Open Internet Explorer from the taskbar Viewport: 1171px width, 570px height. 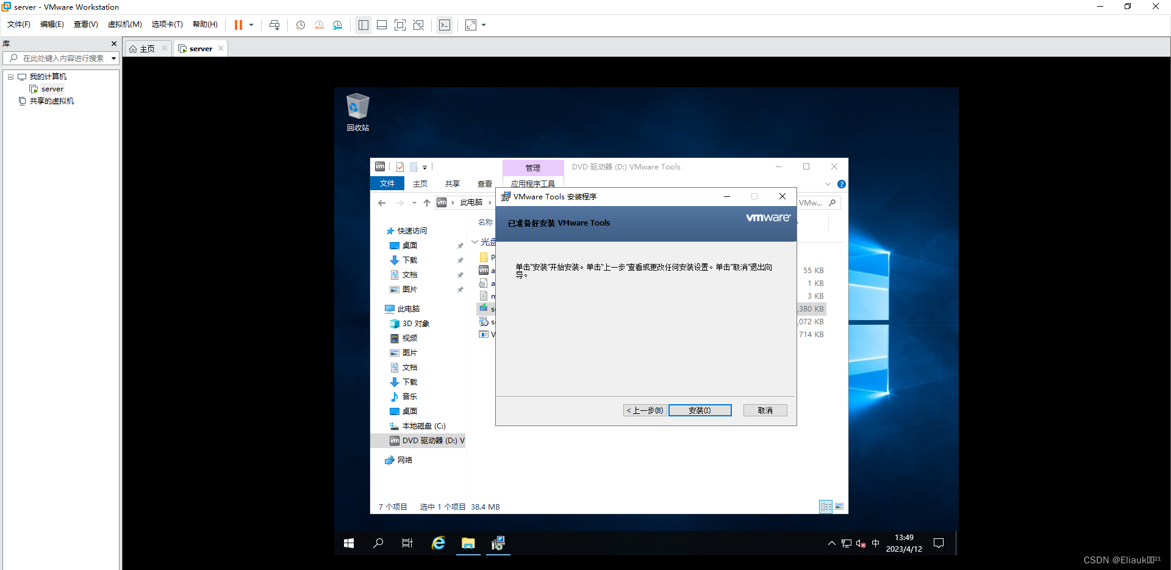click(438, 543)
